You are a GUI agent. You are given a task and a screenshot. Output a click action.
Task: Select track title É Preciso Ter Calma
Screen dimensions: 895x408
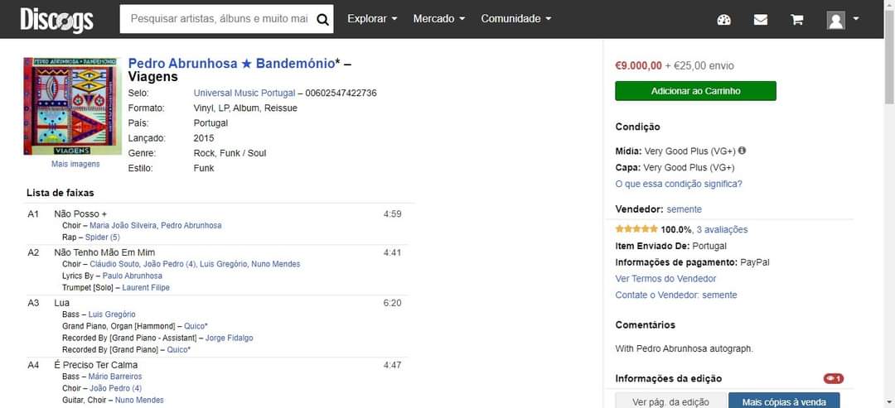(96, 365)
